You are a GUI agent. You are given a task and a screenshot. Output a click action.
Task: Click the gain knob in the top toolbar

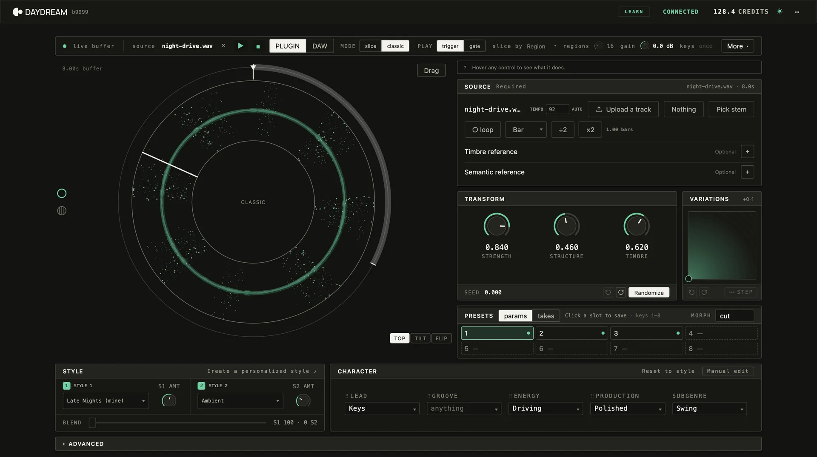point(645,46)
